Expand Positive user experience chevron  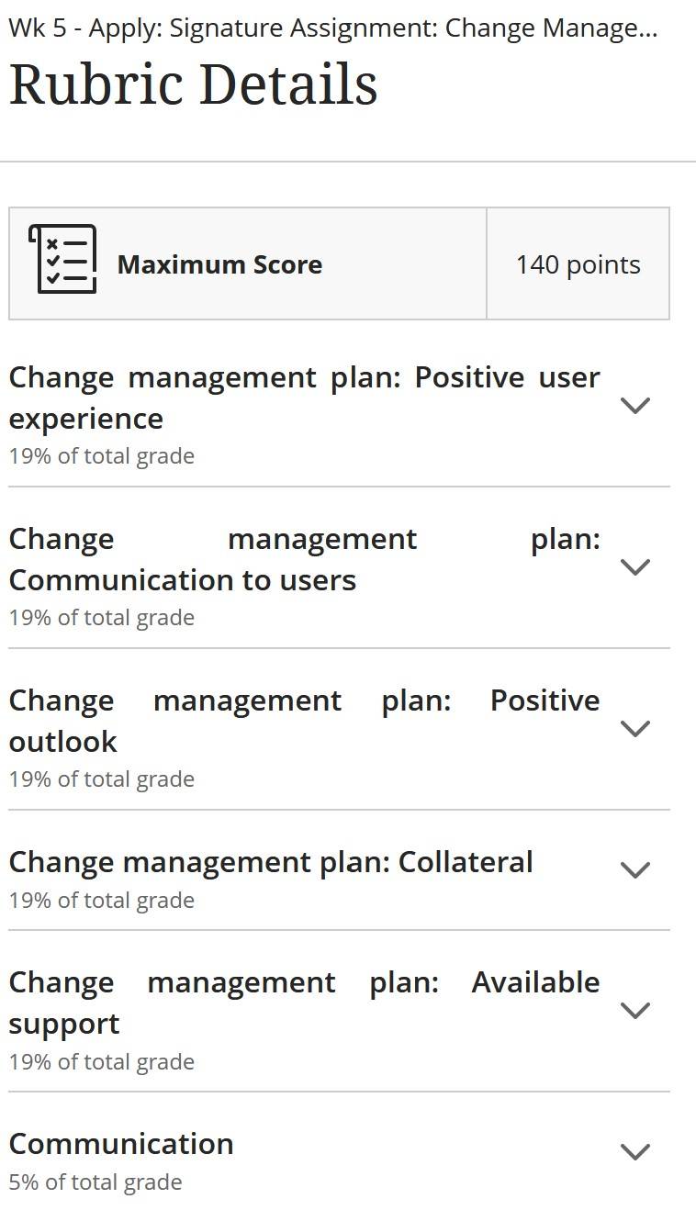tap(635, 405)
